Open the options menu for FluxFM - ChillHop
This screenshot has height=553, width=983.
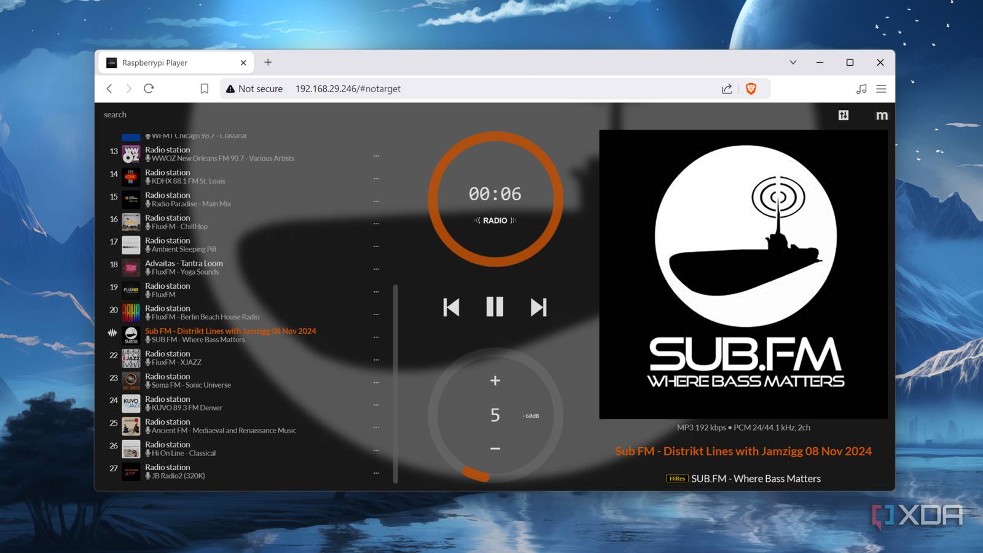click(377, 223)
